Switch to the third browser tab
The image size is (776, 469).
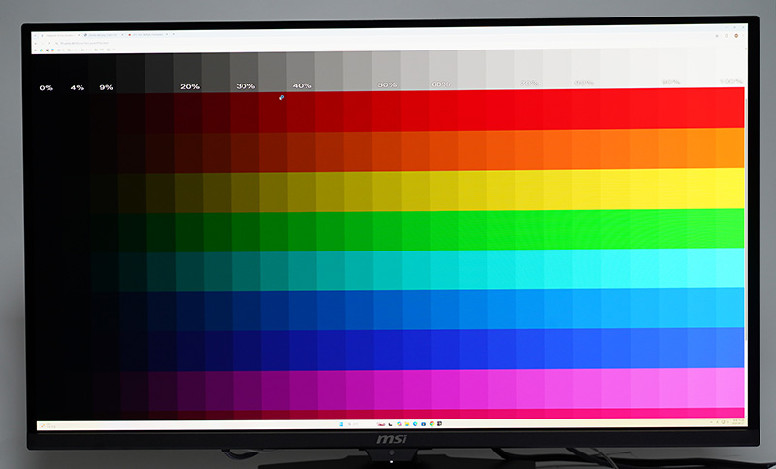point(148,35)
